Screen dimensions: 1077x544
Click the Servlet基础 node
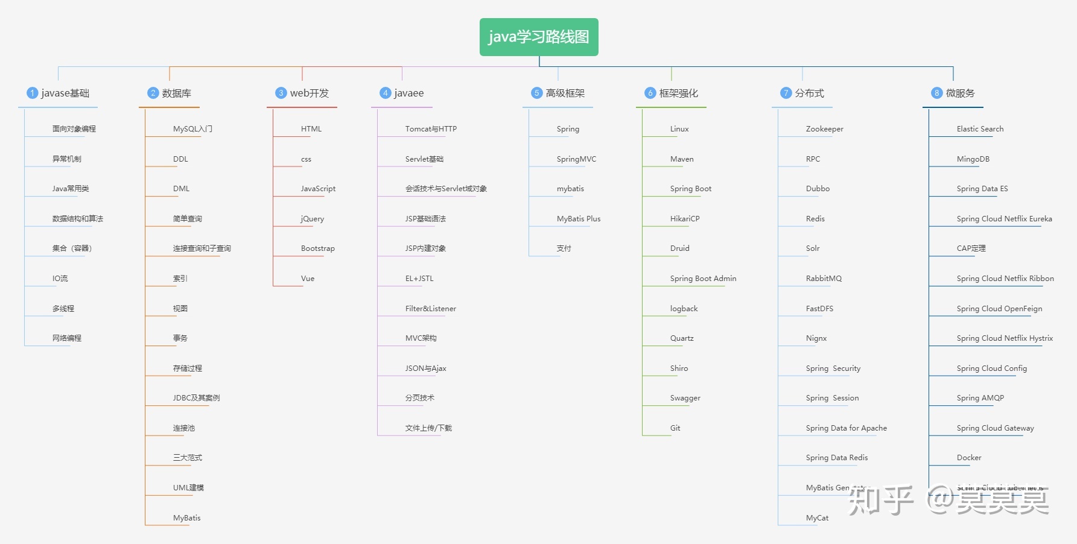click(424, 159)
